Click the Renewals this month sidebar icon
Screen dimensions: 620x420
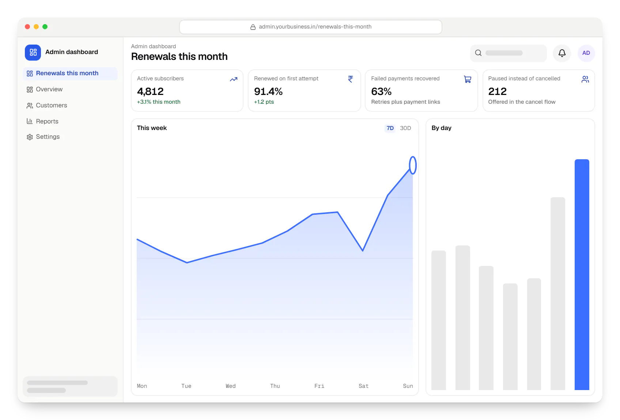click(30, 73)
